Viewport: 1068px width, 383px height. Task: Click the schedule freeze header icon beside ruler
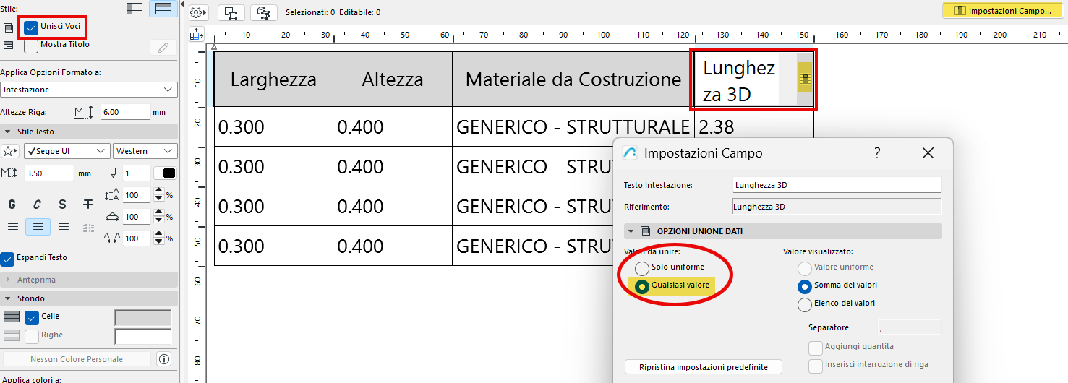pyautogui.click(x=197, y=34)
